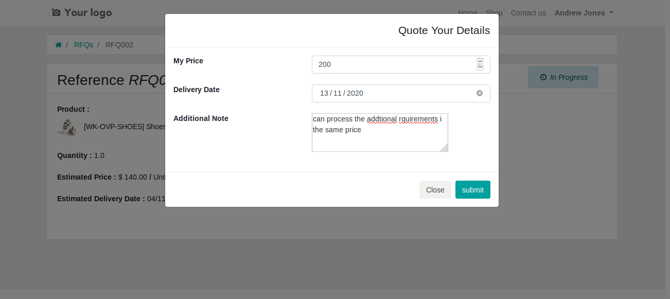Open the RFQs breadcrumb link
Image resolution: width=670 pixels, height=299 pixels.
point(83,45)
